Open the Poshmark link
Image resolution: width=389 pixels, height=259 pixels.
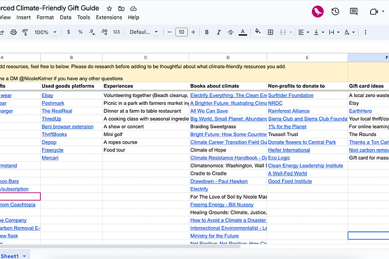point(53,103)
